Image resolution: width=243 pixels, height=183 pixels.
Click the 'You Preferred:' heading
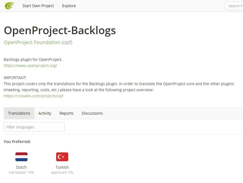pos(17,142)
